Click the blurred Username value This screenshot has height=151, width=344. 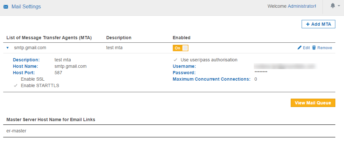(x=285, y=66)
